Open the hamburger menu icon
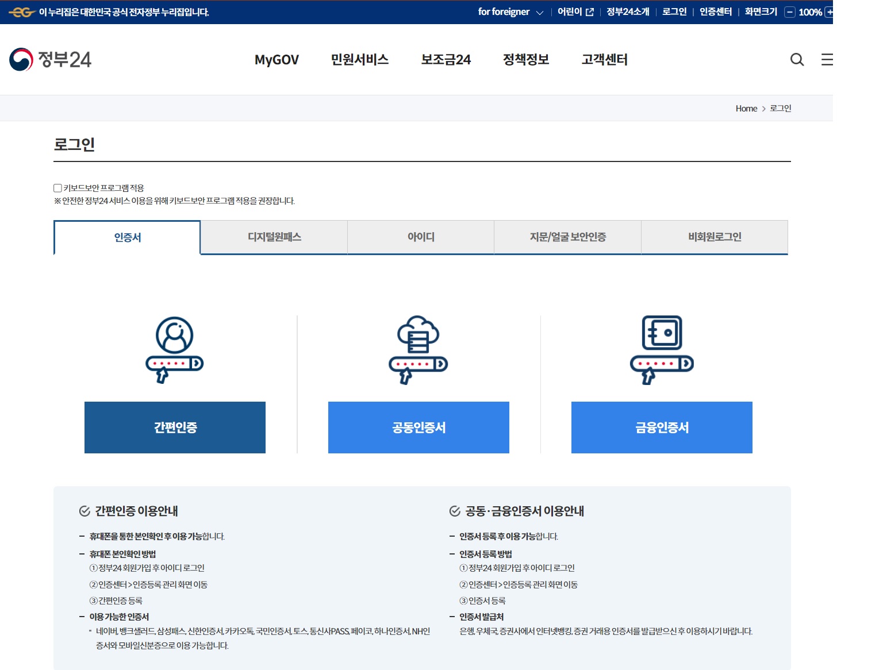883x670 pixels. coord(827,59)
